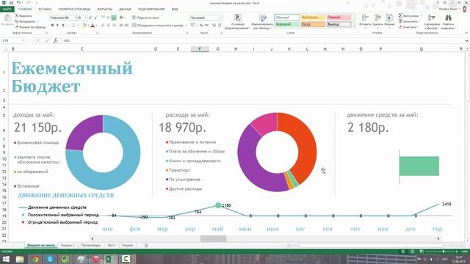Click the increase font size icon
The image size is (470, 264).
coord(90,18)
